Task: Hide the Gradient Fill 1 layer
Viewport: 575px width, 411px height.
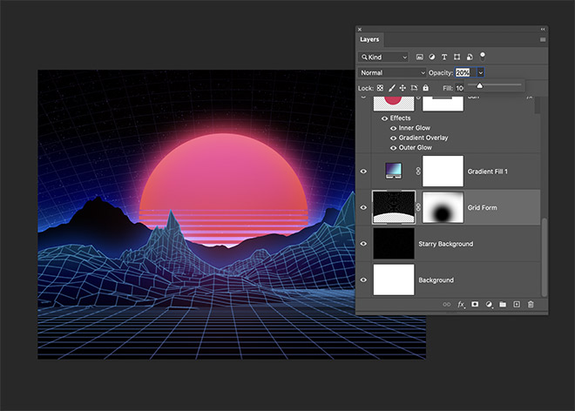Action: click(364, 172)
